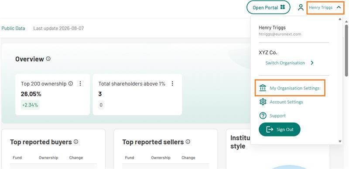Click the Top 200 ownership info icon
This screenshot has width=349, height=169.
tap(71, 83)
